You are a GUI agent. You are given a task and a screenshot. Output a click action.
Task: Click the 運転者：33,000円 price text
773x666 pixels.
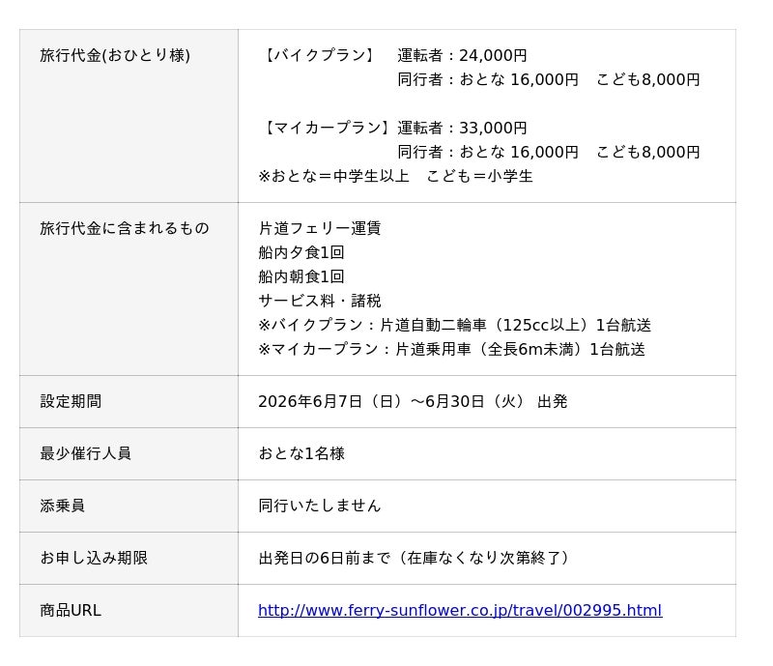click(x=462, y=128)
